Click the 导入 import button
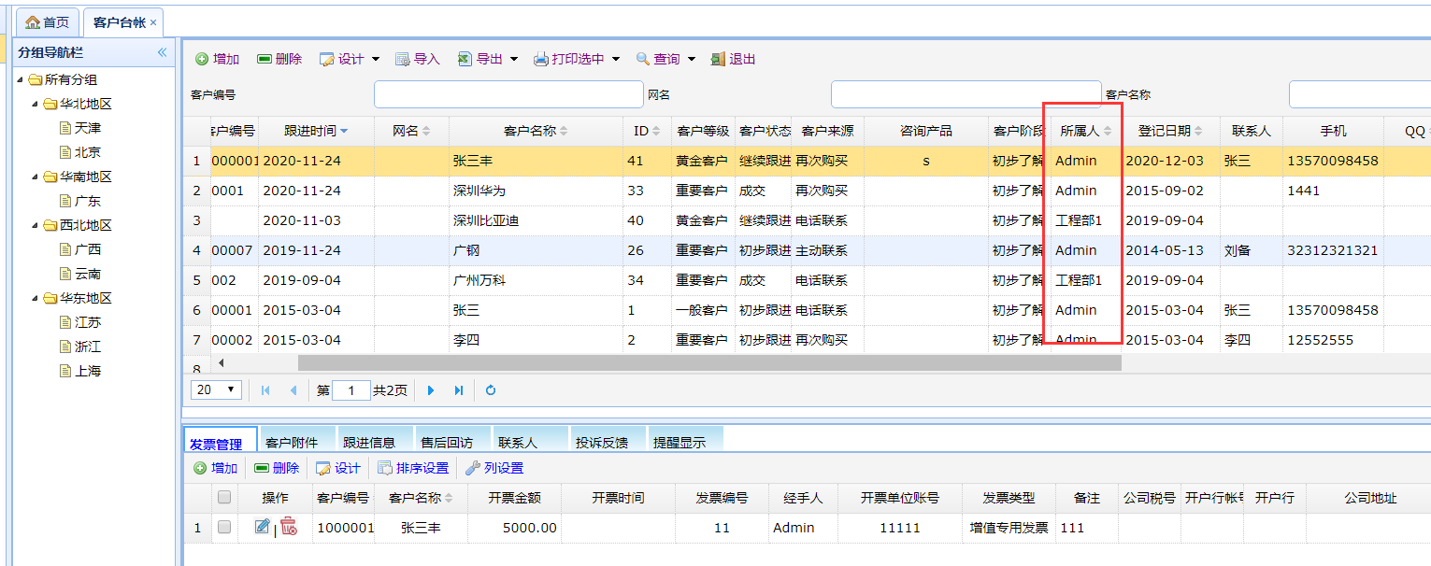The width and height of the screenshot is (1431, 566). click(x=417, y=59)
